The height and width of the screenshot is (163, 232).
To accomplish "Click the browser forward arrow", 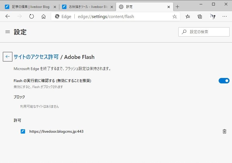I will tap(20, 16).
